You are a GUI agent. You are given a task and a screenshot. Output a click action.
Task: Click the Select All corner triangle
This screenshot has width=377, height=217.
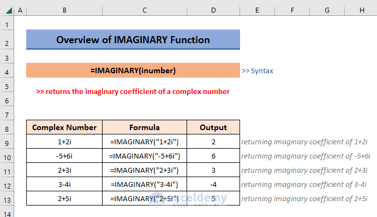(9, 10)
